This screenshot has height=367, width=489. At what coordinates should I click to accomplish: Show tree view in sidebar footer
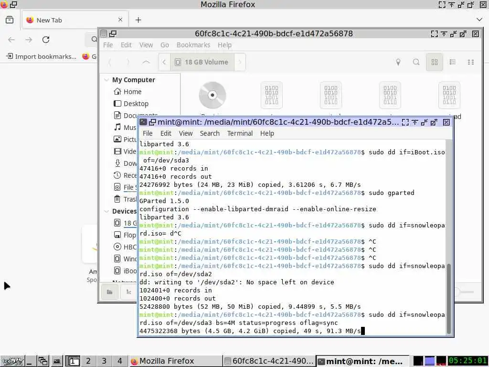pyautogui.click(x=129, y=292)
